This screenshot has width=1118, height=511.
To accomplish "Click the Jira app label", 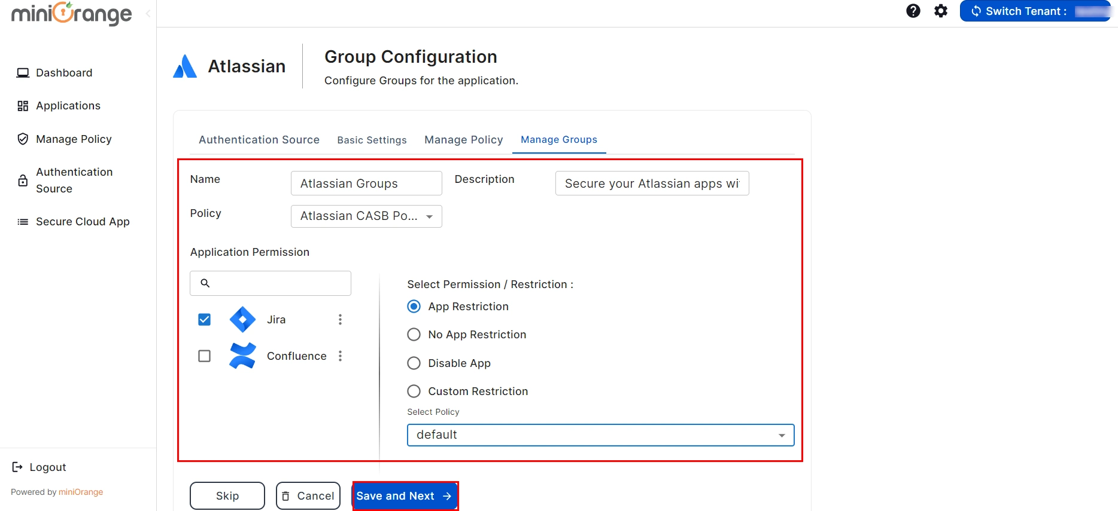I will coord(276,320).
